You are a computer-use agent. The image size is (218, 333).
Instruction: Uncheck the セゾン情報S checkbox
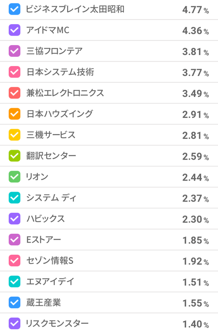click(x=15, y=261)
